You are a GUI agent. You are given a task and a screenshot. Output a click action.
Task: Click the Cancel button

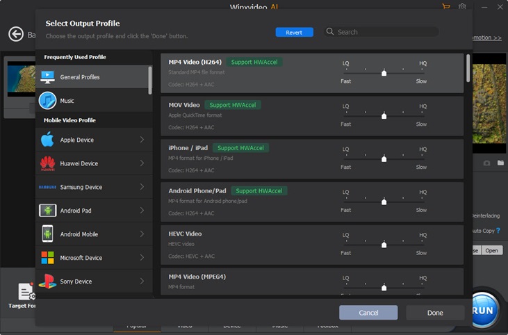pos(368,313)
